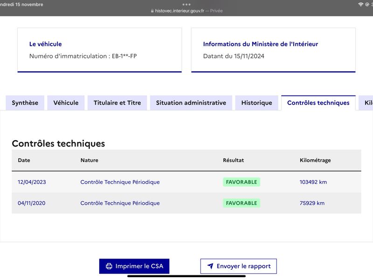Go to the Historique tab
This screenshot has width=373, height=280.
tap(257, 103)
